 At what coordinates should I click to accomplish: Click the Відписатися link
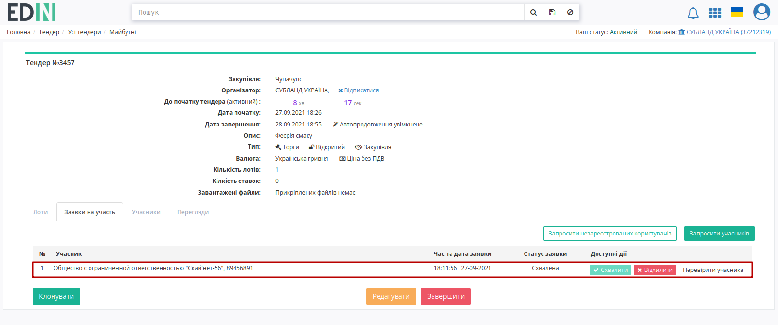[358, 90]
